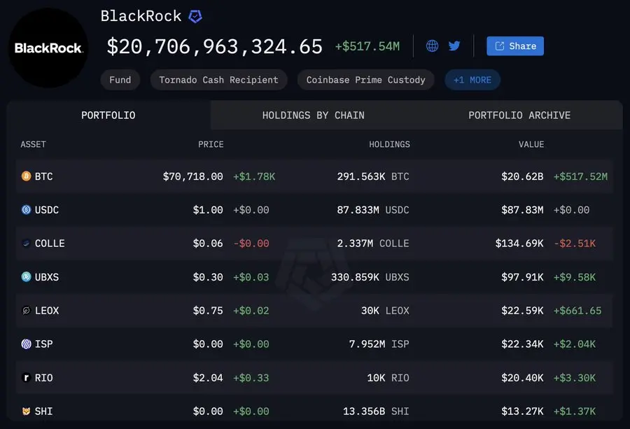Viewport: 630px width, 429px height.
Task: Click the +$1.78K BTC price change
Action: (x=254, y=176)
